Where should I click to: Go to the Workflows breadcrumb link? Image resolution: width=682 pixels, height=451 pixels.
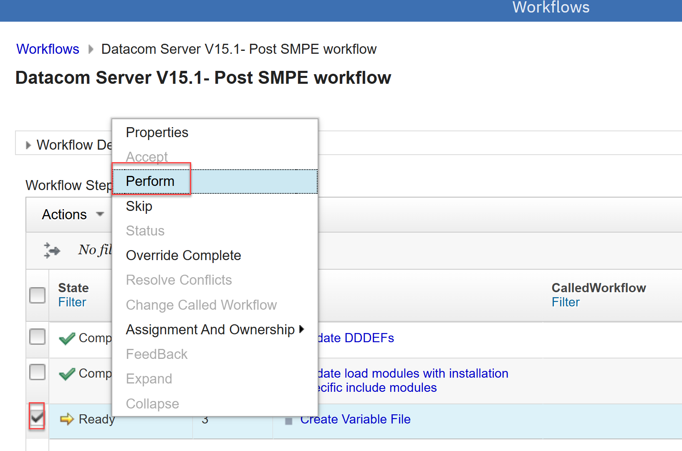pyautogui.click(x=48, y=49)
